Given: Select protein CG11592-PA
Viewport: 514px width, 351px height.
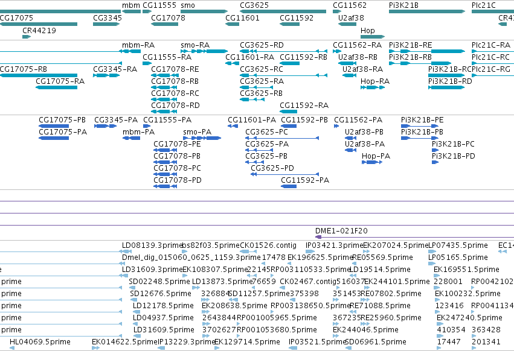Looking at the screenshot, I should tap(289, 186).
